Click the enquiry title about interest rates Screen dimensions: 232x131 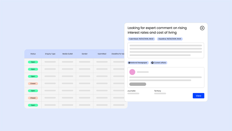pyautogui.click(x=157, y=30)
